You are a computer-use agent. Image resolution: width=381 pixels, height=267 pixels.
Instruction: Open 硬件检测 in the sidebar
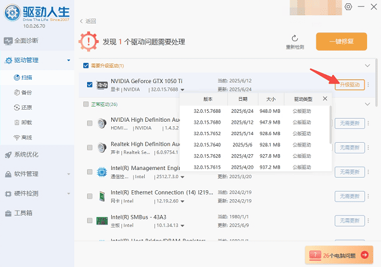pyautogui.click(x=25, y=193)
